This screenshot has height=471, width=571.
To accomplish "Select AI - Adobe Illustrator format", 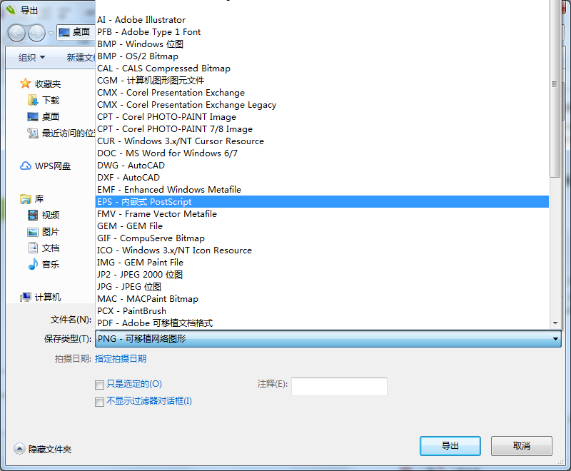I will pos(323,20).
